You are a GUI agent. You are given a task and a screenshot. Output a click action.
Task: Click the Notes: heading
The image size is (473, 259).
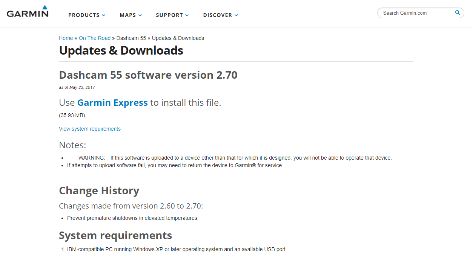tap(72, 145)
